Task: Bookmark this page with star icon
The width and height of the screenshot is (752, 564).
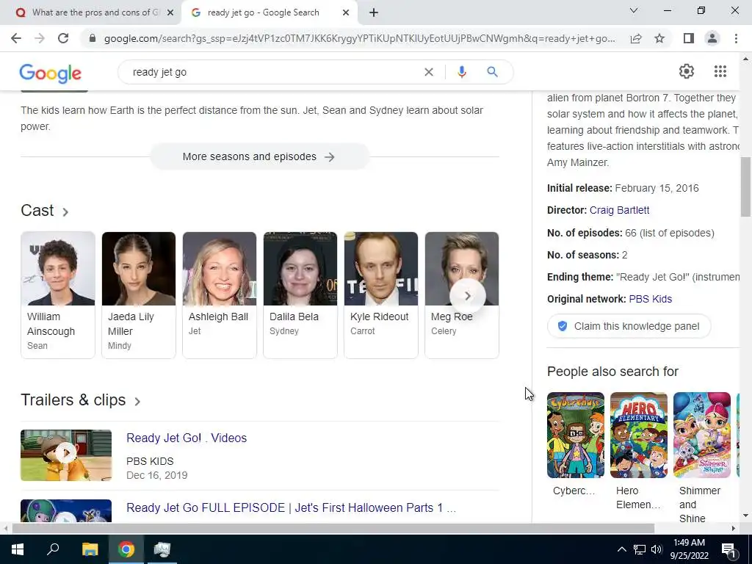Action: 659,38
